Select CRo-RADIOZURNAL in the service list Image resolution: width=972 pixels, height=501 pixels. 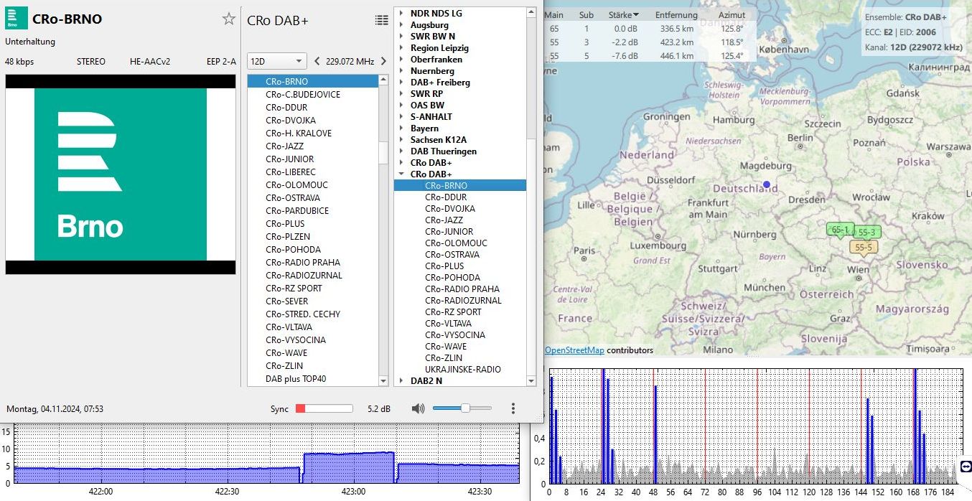tap(304, 276)
